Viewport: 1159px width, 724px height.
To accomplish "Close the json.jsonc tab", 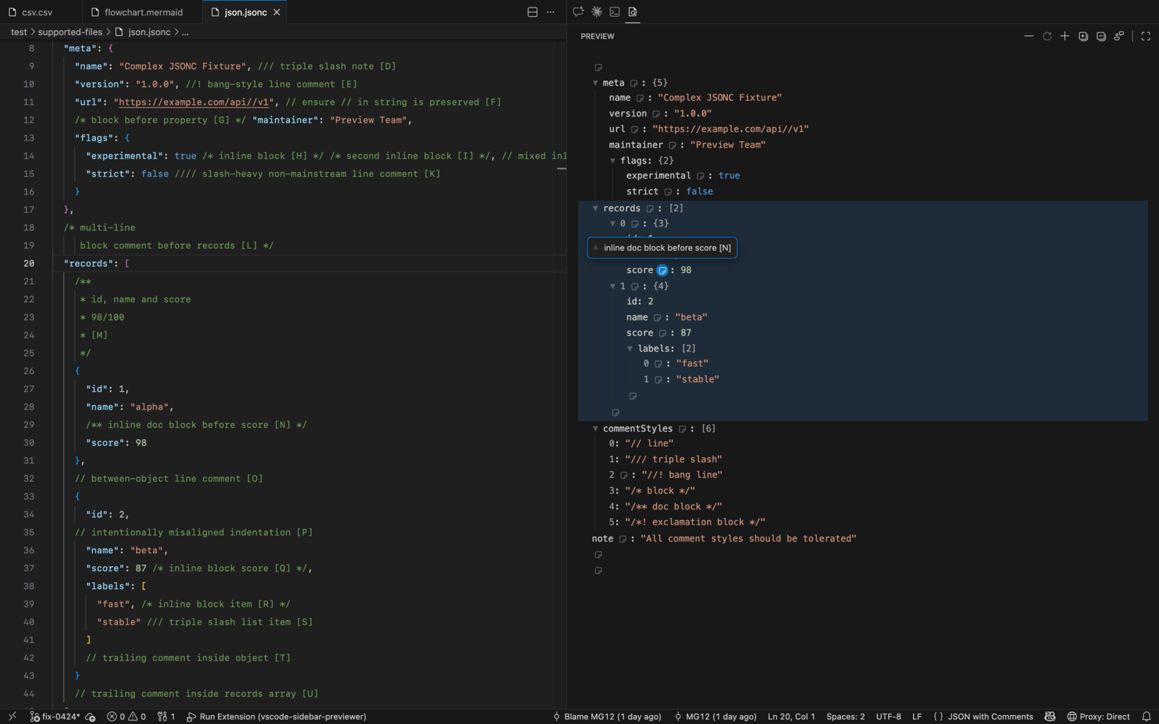I will (277, 12).
